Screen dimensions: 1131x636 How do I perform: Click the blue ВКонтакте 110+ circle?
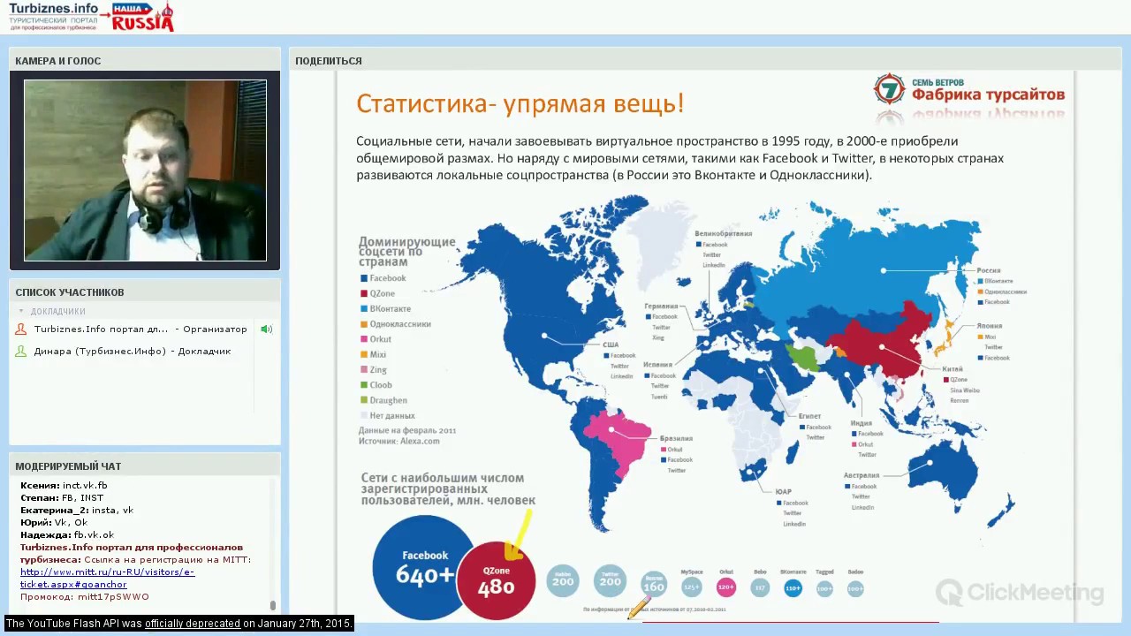click(793, 587)
